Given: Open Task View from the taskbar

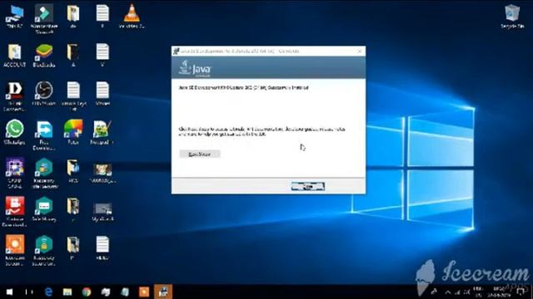Looking at the screenshot, I should point(29,292).
